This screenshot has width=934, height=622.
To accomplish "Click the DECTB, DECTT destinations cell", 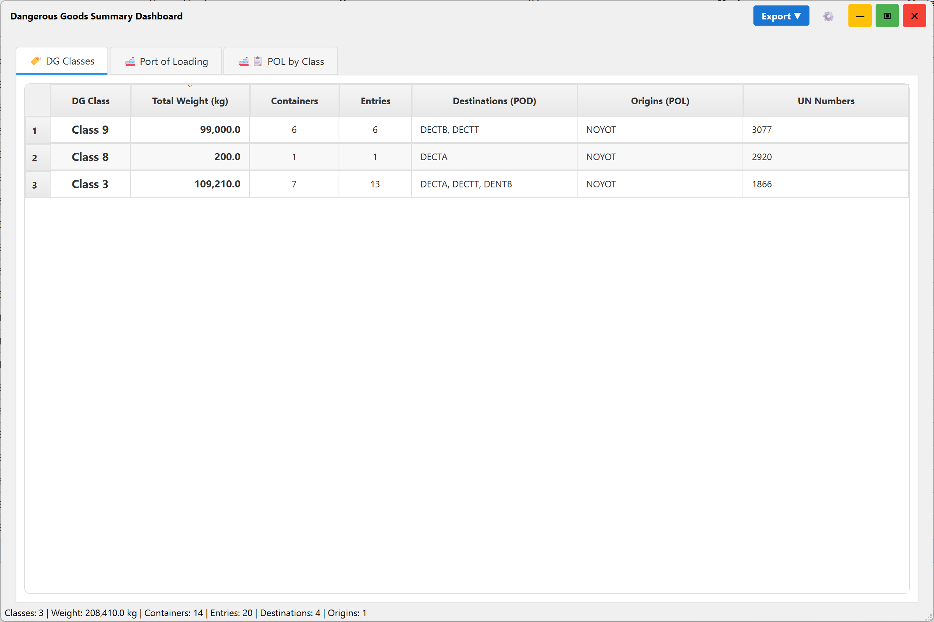I will point(494,130).
